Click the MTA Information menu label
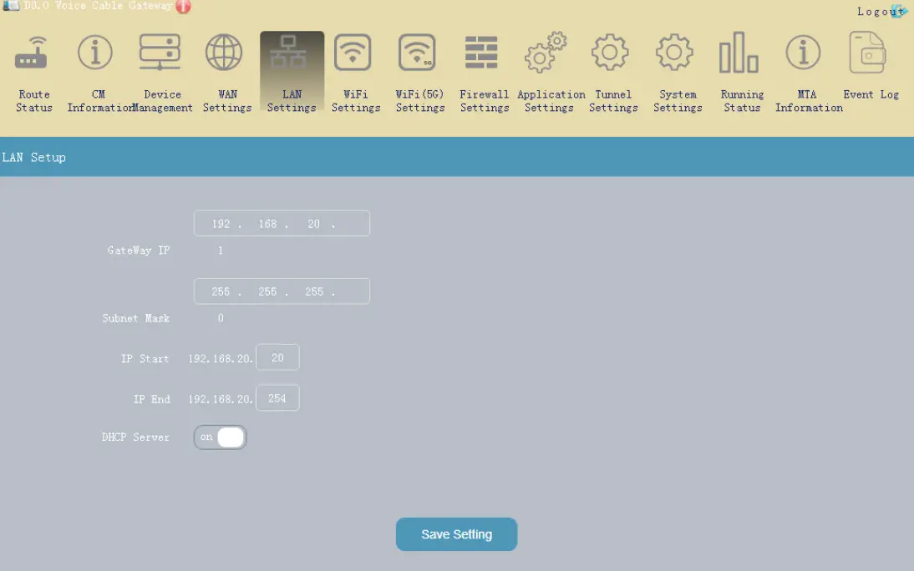This screenshot has height=571, width=914. click(x=809, y=101)
